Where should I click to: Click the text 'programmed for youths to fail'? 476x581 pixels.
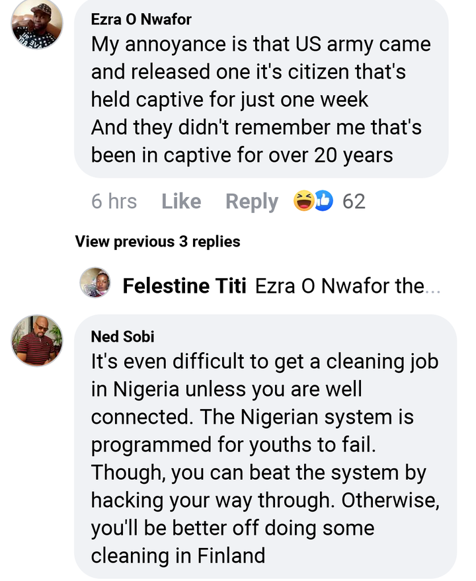233,445
